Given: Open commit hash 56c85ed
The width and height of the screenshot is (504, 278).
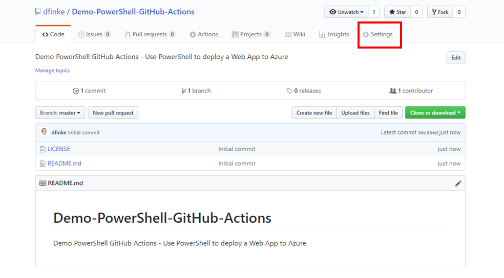Looking at the screenshot, I should pos(428,132).
